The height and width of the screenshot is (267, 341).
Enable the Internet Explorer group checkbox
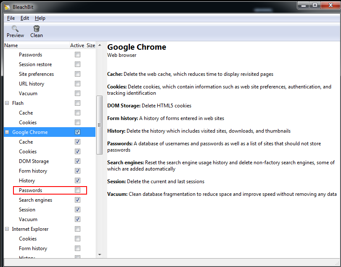77,229
